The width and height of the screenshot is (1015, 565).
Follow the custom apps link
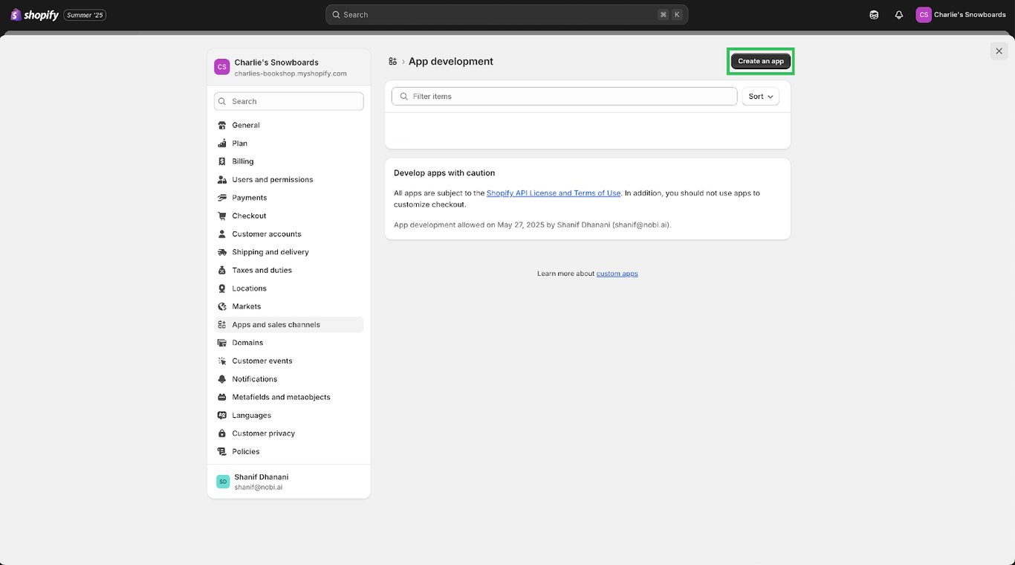pos(617,274)
